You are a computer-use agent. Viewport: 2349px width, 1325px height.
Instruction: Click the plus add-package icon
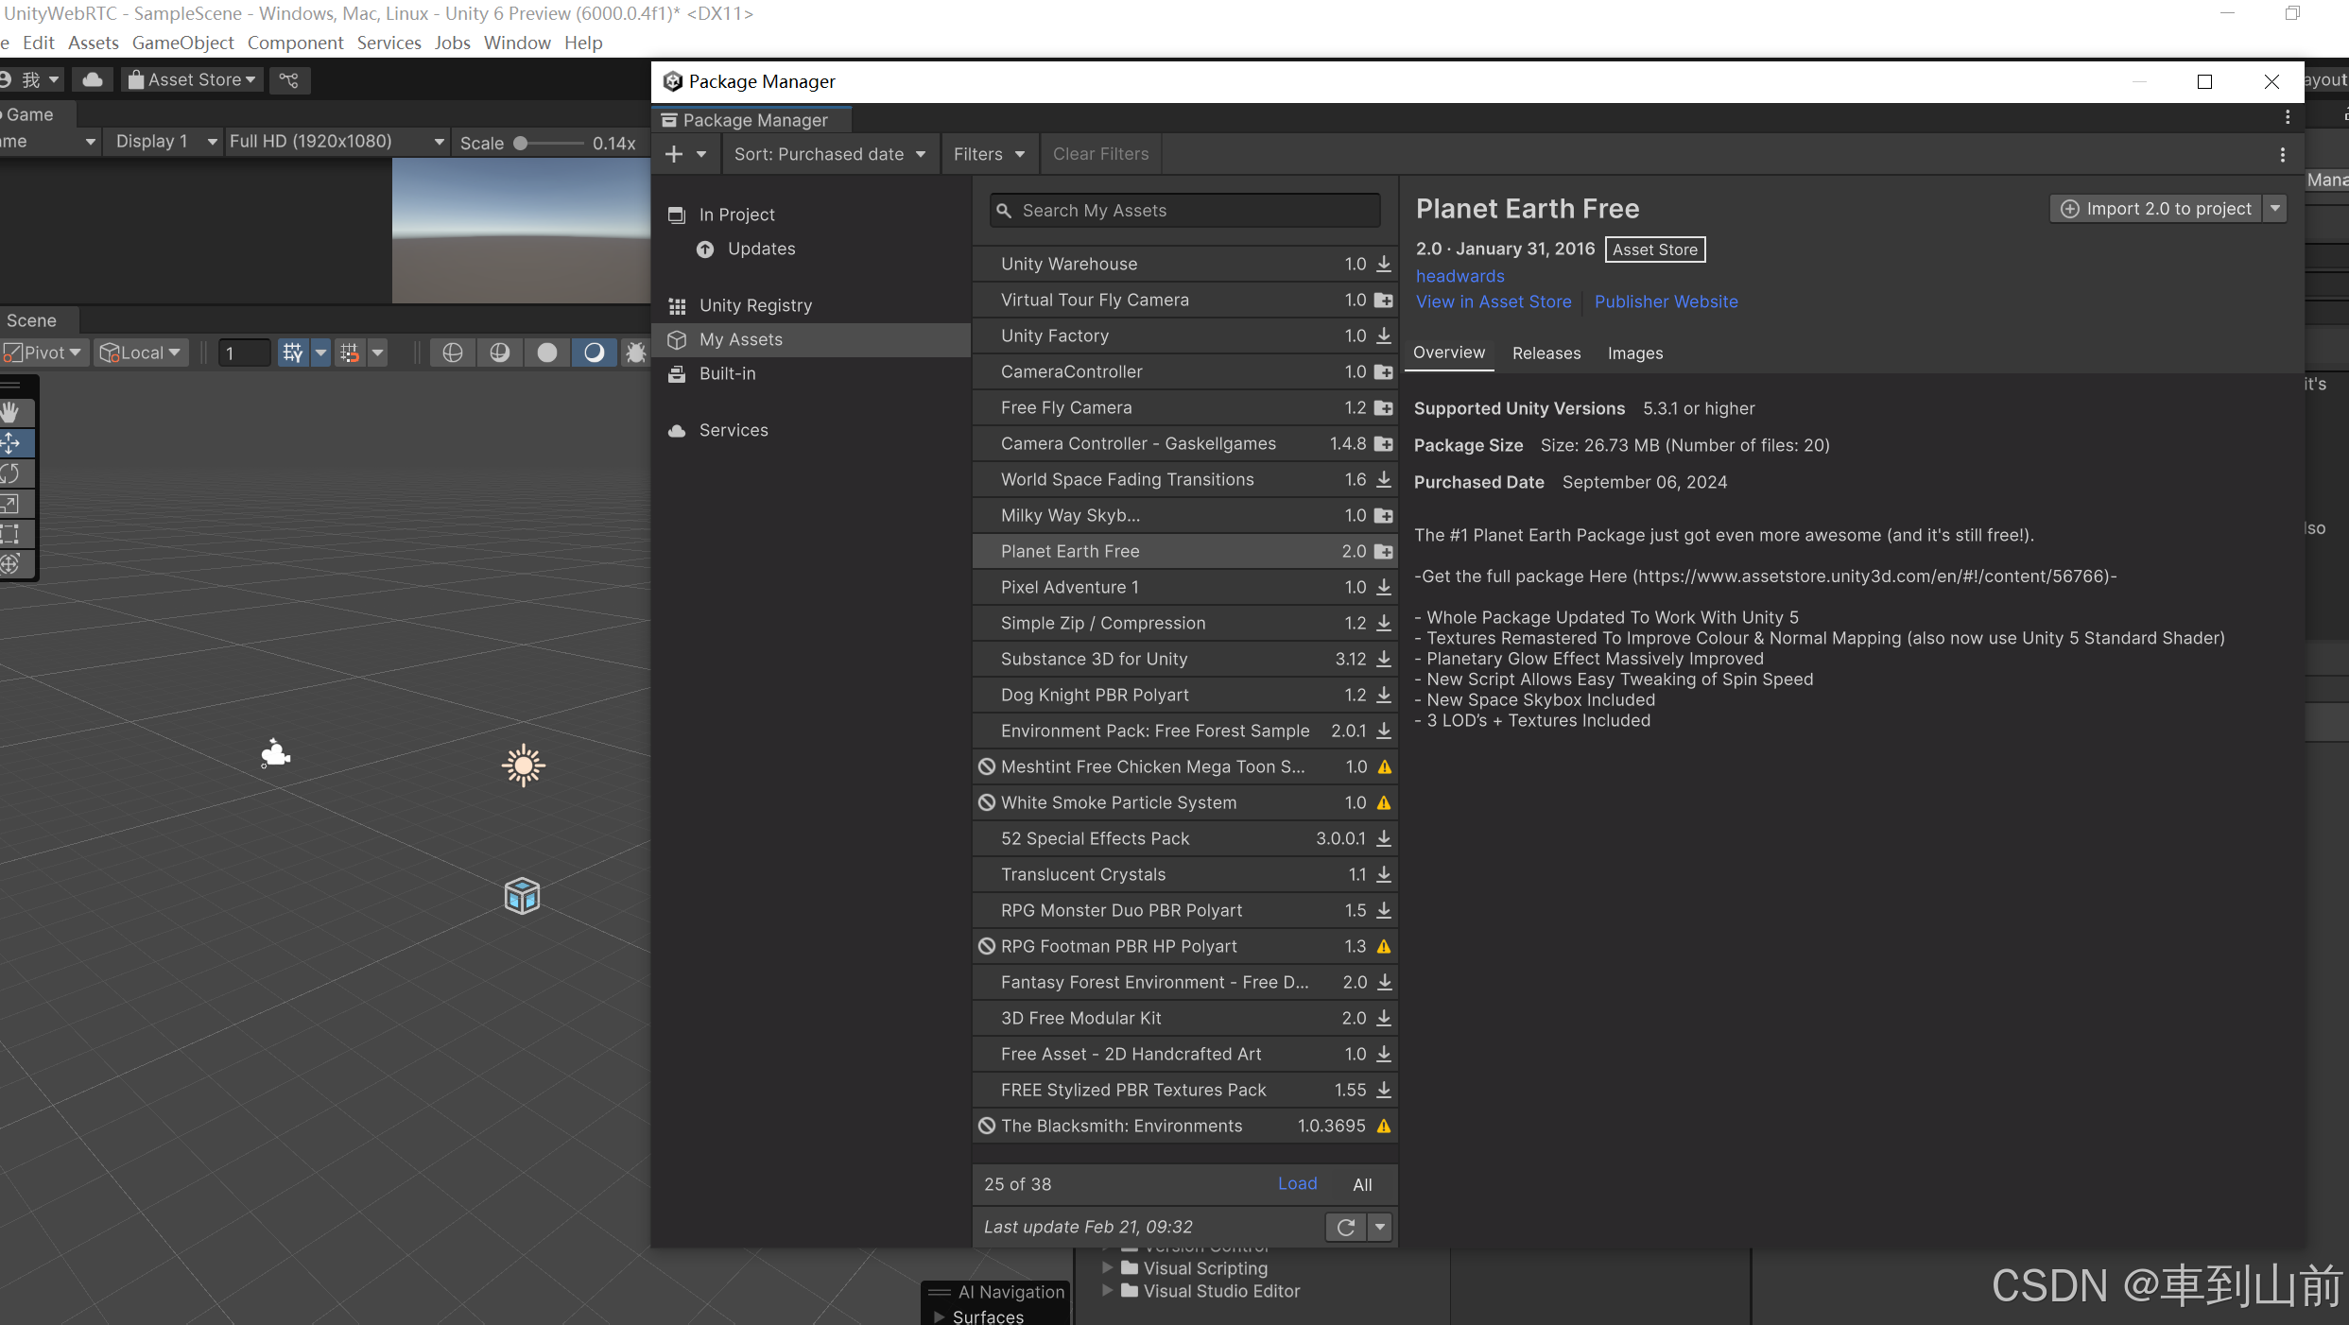674,154
